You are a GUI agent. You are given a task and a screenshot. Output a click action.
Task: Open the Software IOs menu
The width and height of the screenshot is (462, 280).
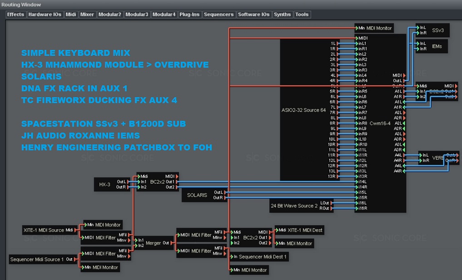pos(253,15)
